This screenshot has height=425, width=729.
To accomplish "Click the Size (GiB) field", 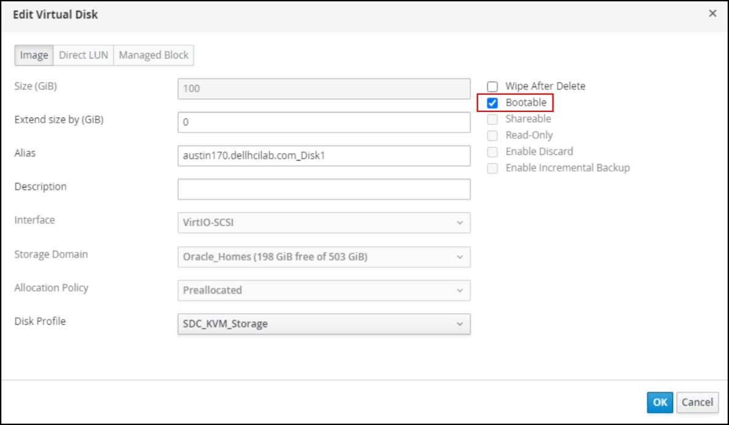I will click(323, 89).
